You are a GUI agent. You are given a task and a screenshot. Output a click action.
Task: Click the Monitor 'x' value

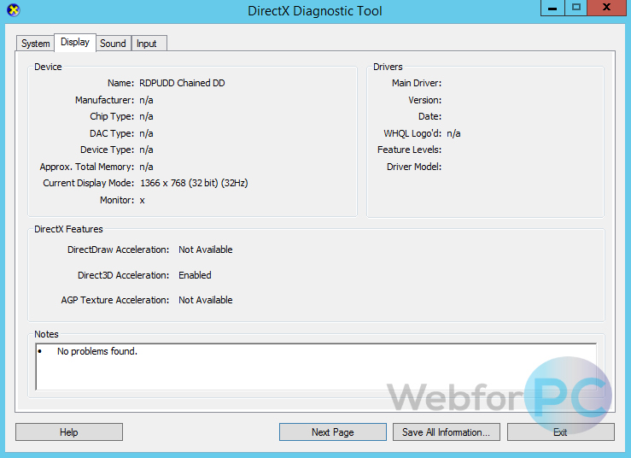point(142,200)
